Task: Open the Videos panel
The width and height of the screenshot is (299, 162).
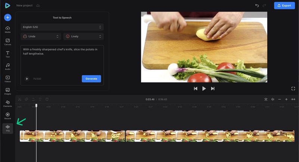Action: 7,79
